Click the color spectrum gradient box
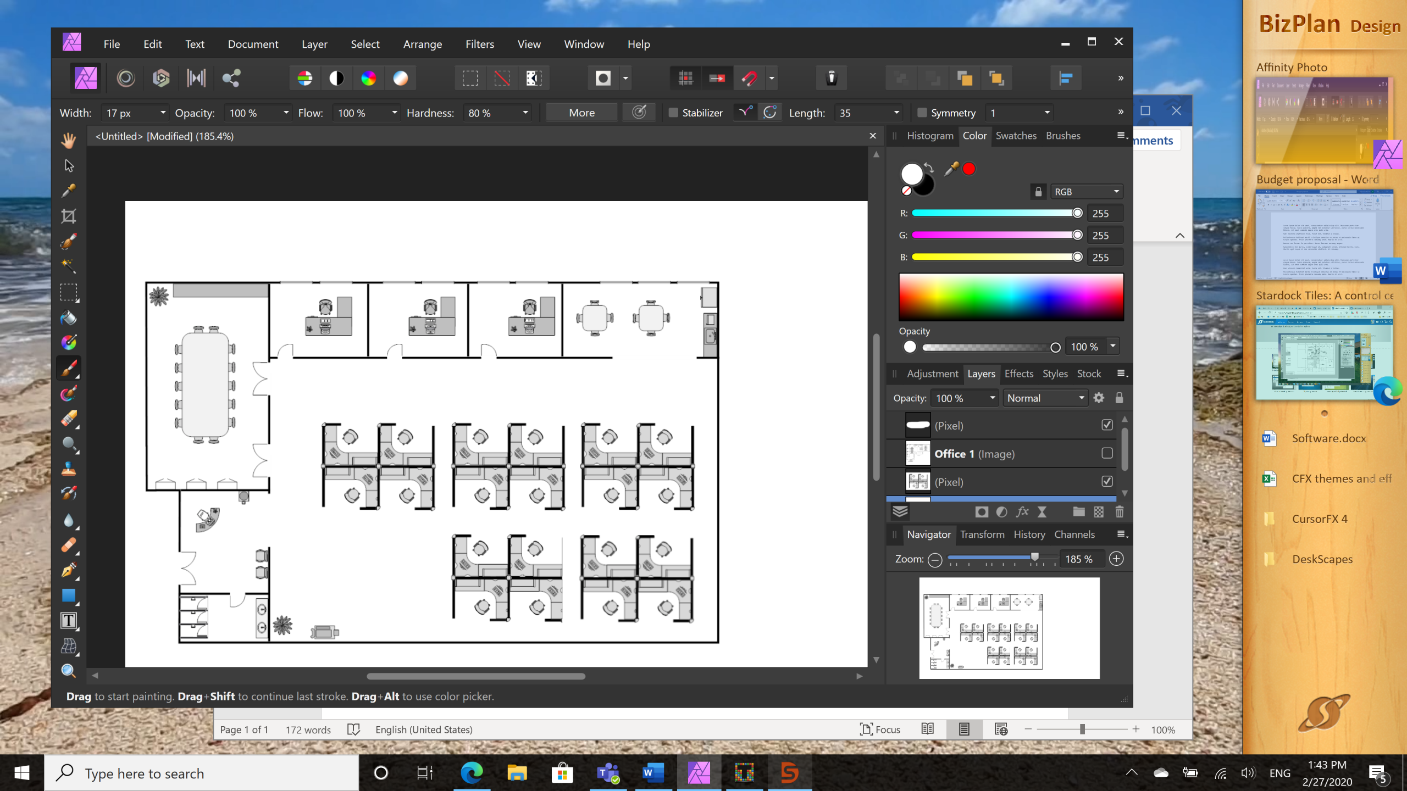Screen dimensions: 1407x791 point(1011,297)
